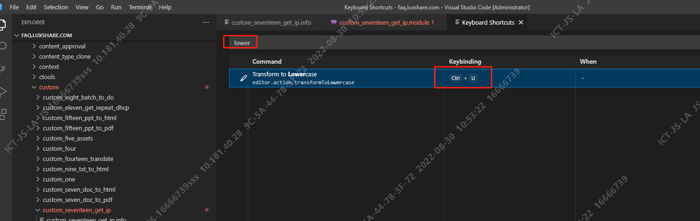
Task: Open the Explorer view in activity bar
Action: [x=3, y=24]
